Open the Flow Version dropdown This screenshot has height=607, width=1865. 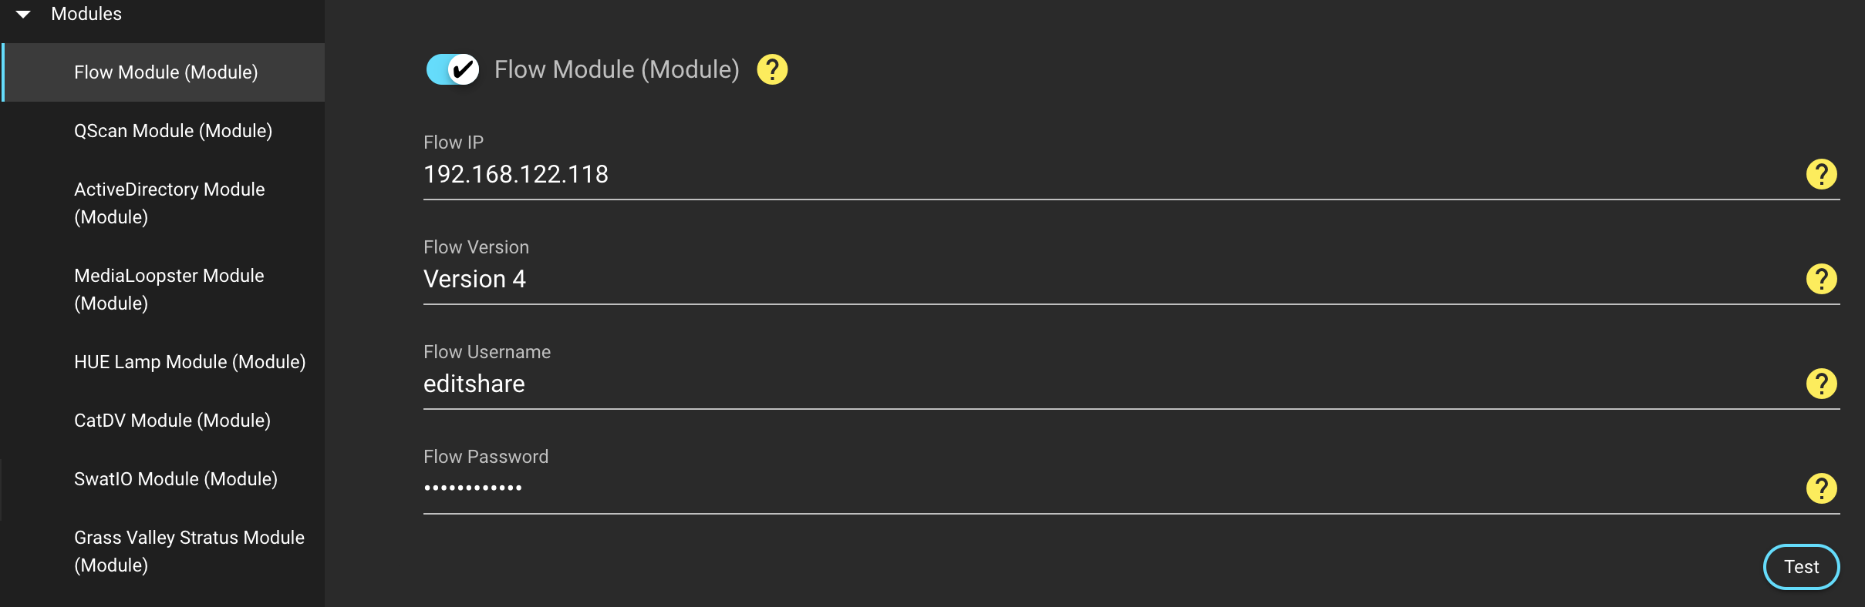[1080, 279]
